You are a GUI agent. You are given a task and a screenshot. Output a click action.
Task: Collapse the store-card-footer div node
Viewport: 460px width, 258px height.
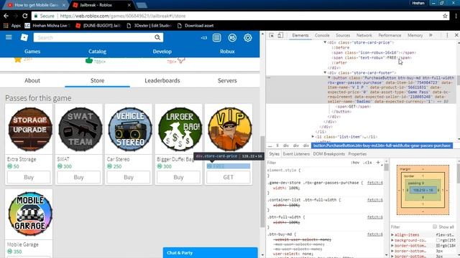325,72
